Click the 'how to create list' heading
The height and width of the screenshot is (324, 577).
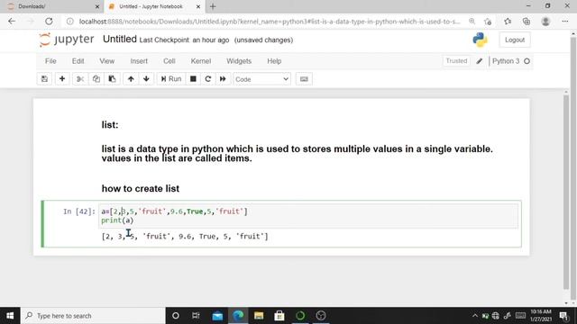[141, 188]
